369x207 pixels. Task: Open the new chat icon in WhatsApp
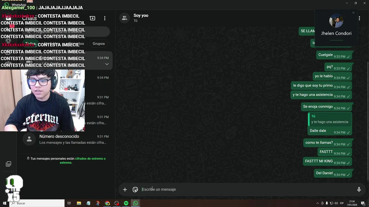click(93, 18)
